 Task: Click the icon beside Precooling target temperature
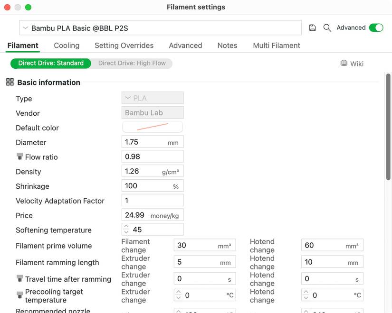[x=19, y=295]
